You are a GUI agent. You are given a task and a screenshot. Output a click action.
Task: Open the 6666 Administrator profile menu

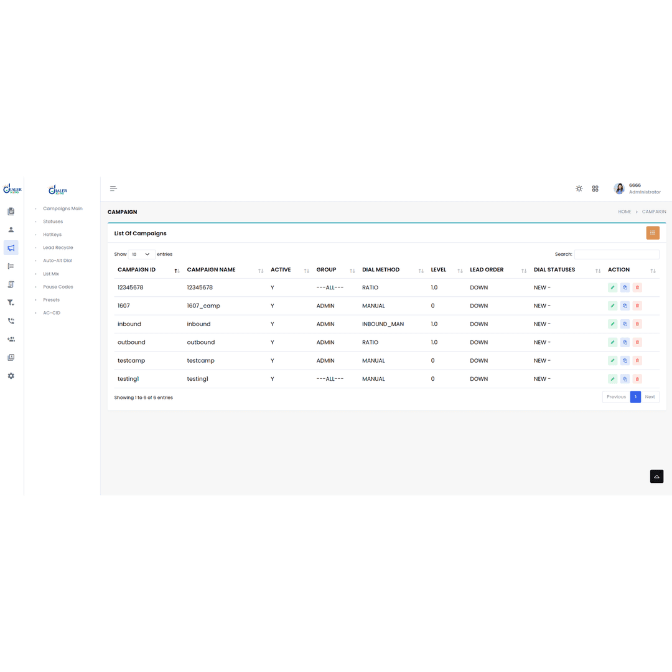[637, 189]
